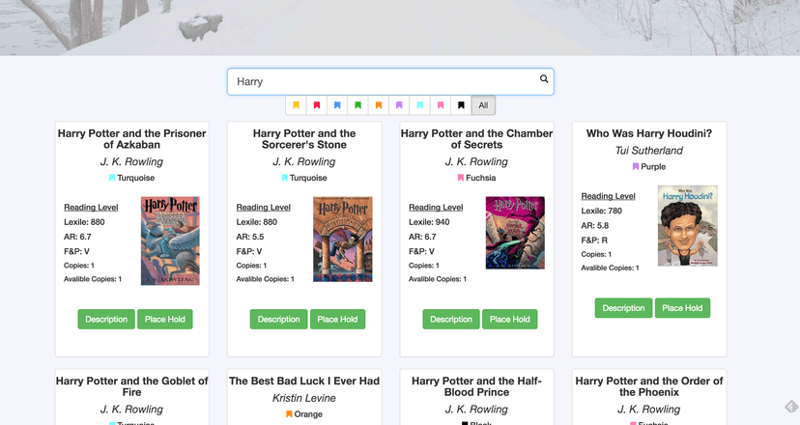The image size is (800, 425).
Task: Filter by purple bookmark color
Action: point(399,105)
